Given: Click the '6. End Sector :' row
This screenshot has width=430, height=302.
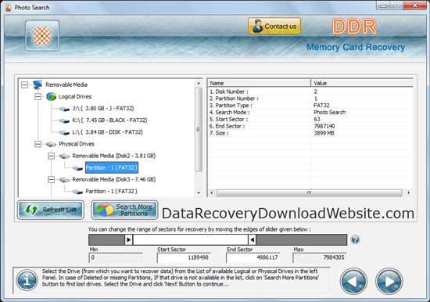Looking at the screenshot, I should tap(310, 126).
